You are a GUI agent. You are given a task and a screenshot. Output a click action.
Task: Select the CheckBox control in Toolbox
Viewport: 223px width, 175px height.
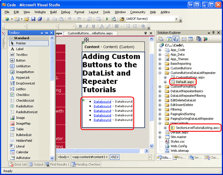coord(23,95)
